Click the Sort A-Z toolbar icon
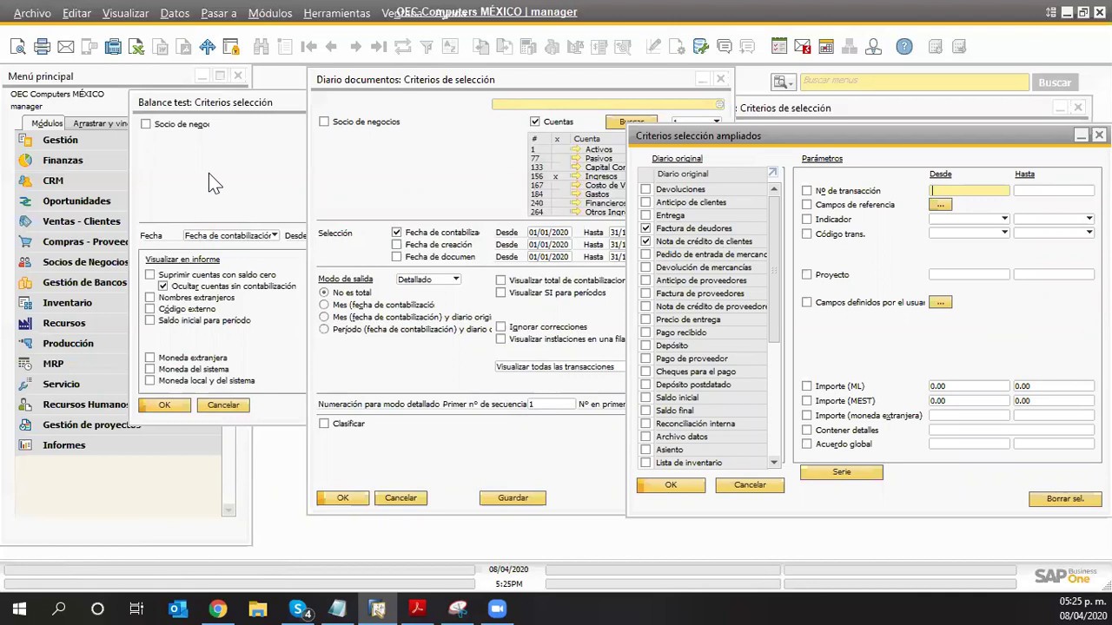 [450, 47]
